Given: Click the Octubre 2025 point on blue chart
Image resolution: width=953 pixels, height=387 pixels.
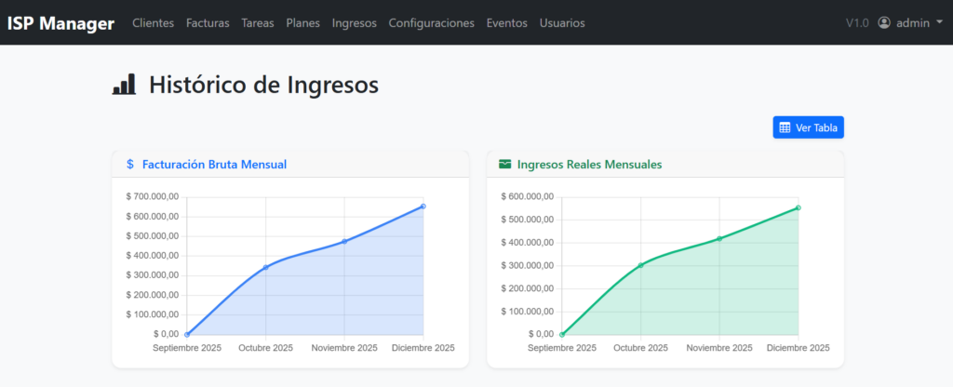Looking at the screenshot, I should [265, 267].
